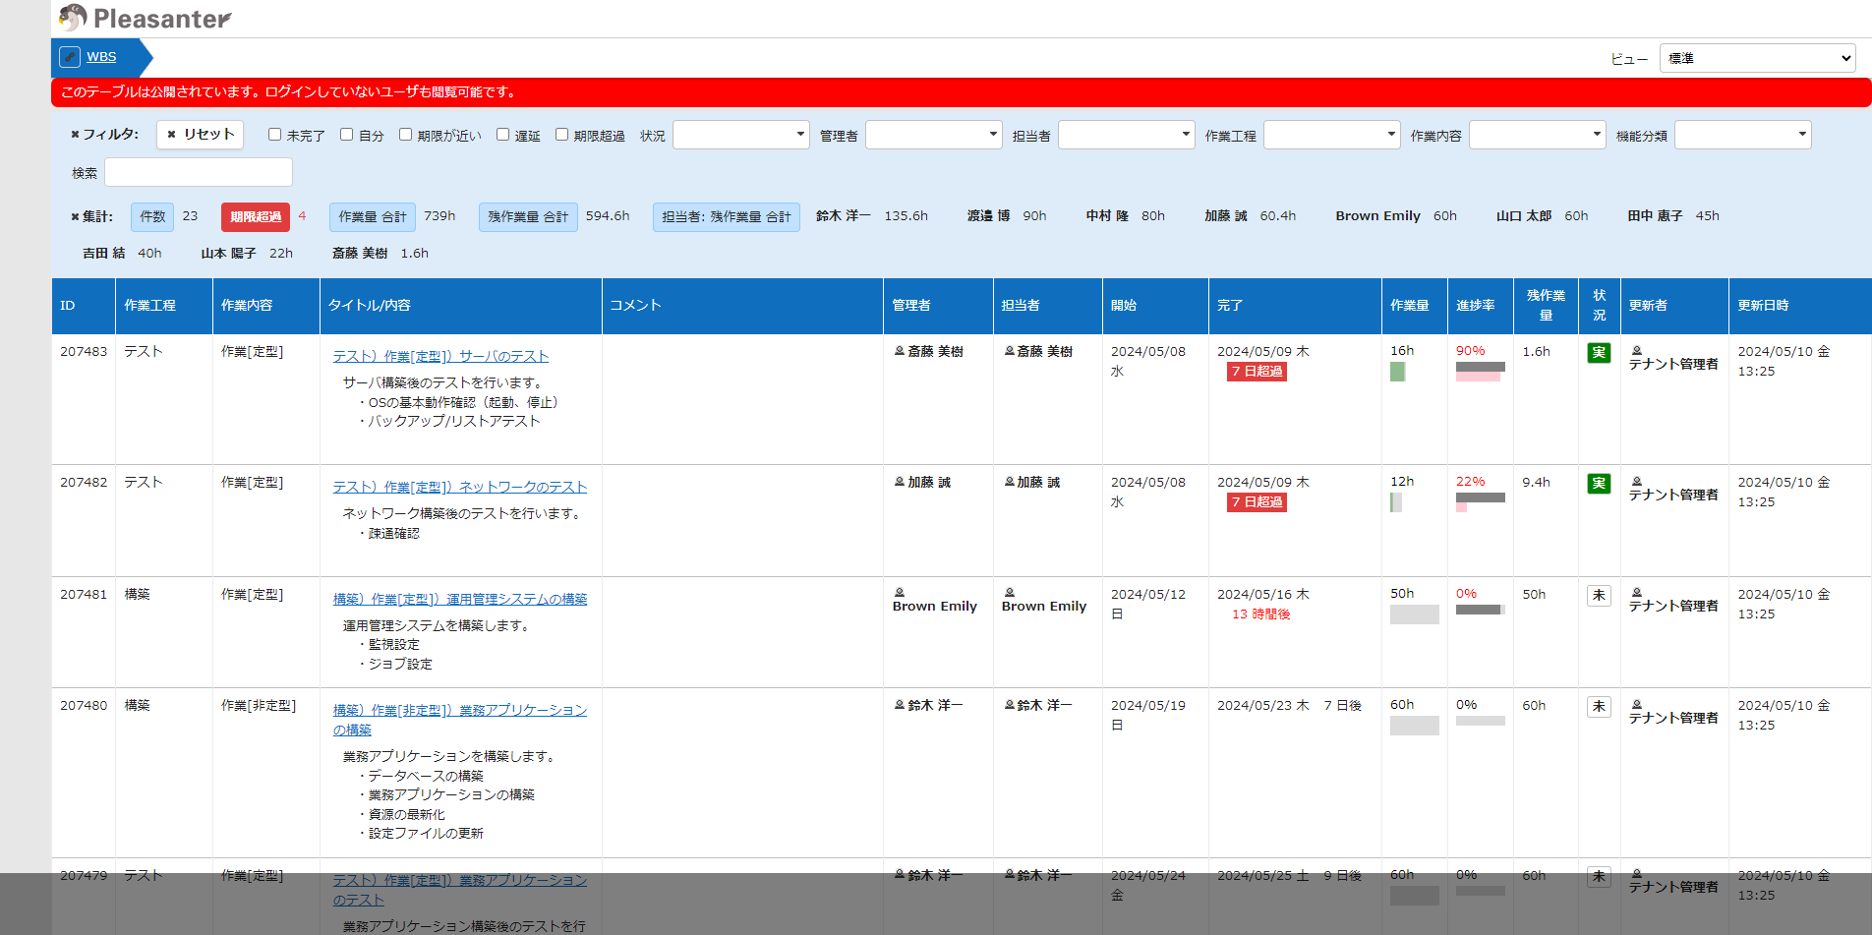This screenshot has width=1872, height=935.
Task: Toggle the 期限超過 filter checkbox
Action: tap(561, 135)
